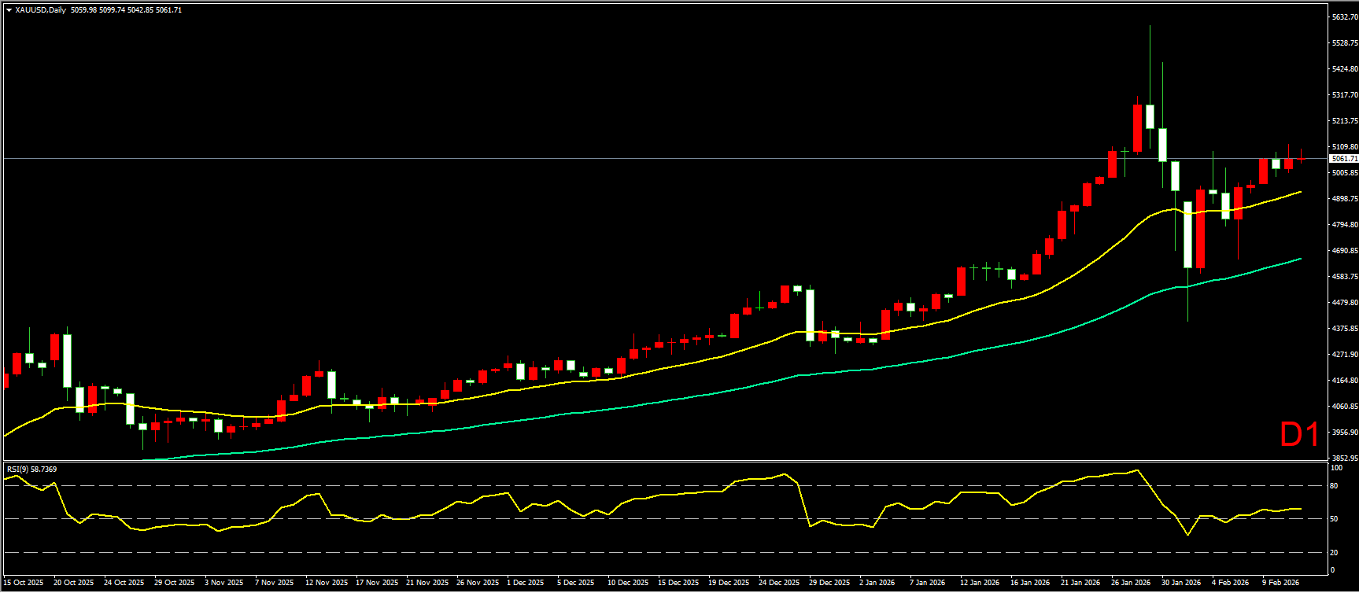Click the RSI scale 20 level label
1359x593 pixels.
pos(1334,552)
